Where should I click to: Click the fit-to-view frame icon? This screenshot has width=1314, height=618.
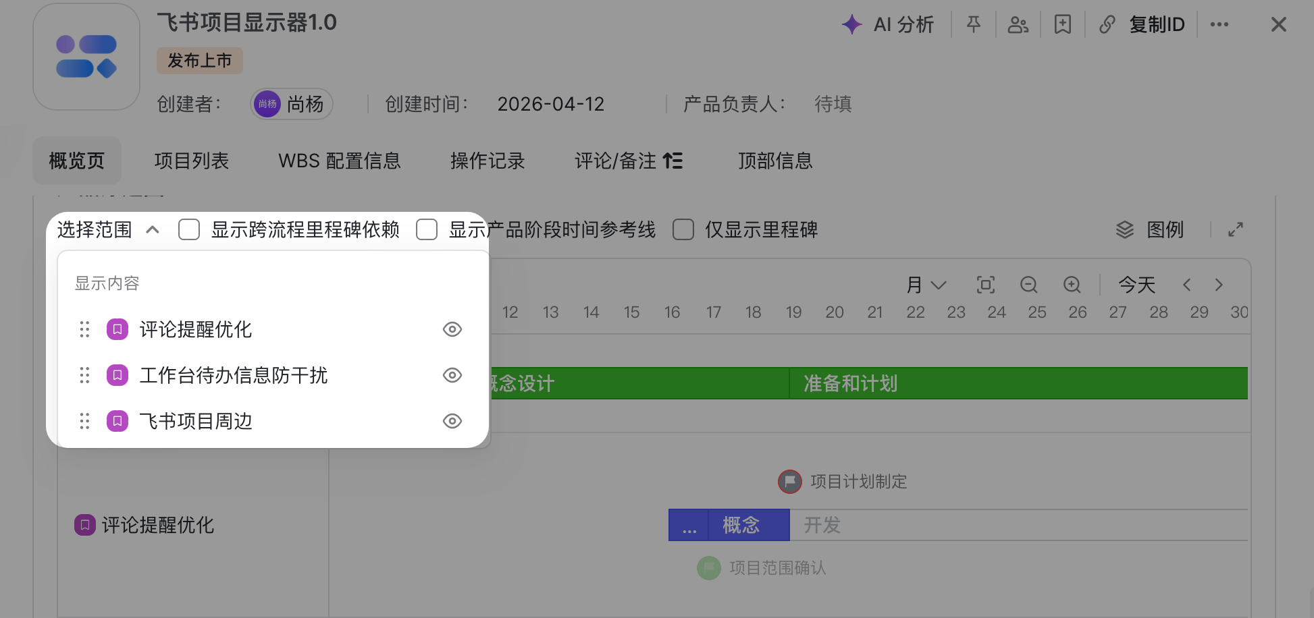click(986, 285)
